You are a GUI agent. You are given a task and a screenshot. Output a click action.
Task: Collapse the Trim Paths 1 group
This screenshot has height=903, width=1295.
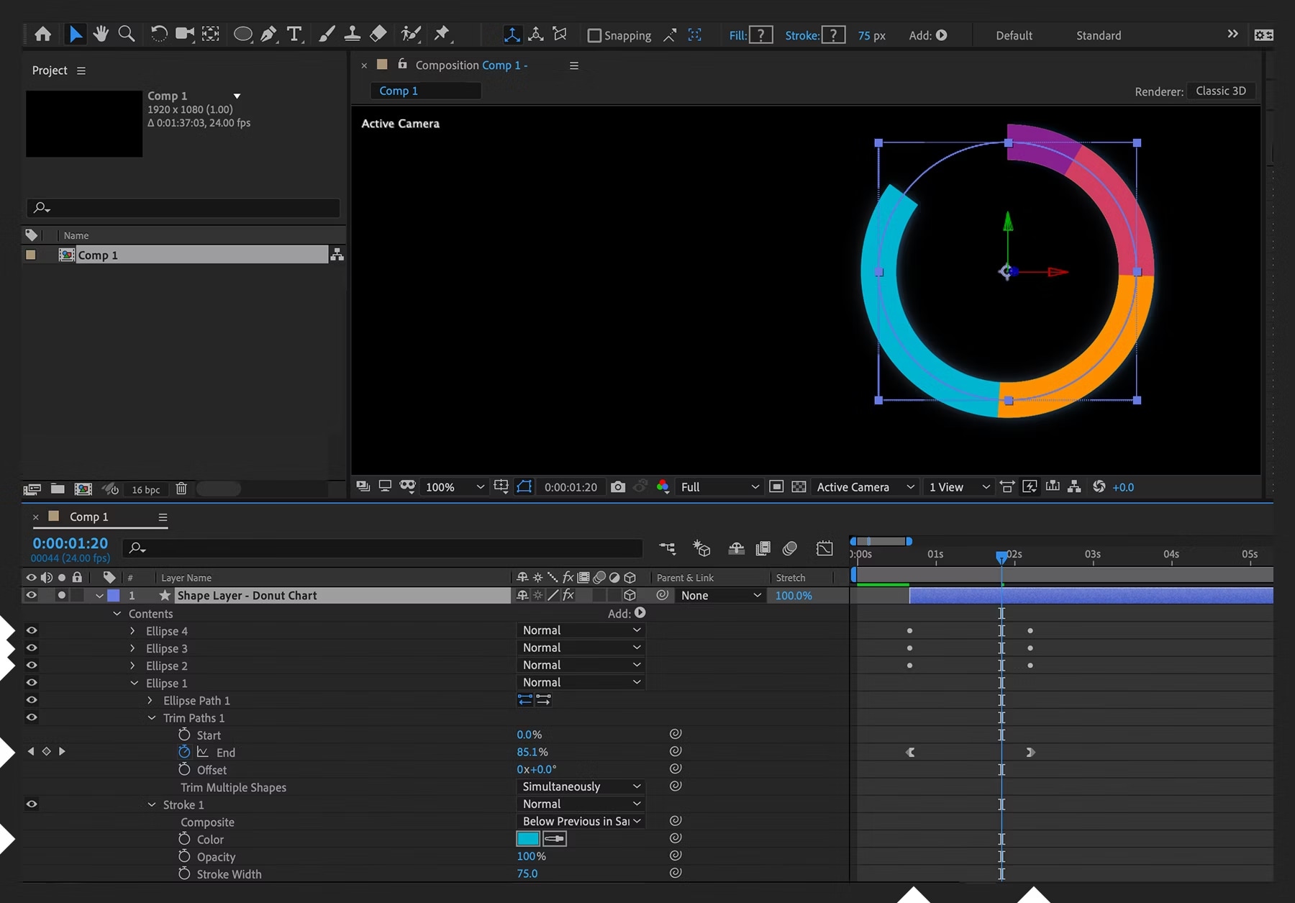click(x=152, y=717)
